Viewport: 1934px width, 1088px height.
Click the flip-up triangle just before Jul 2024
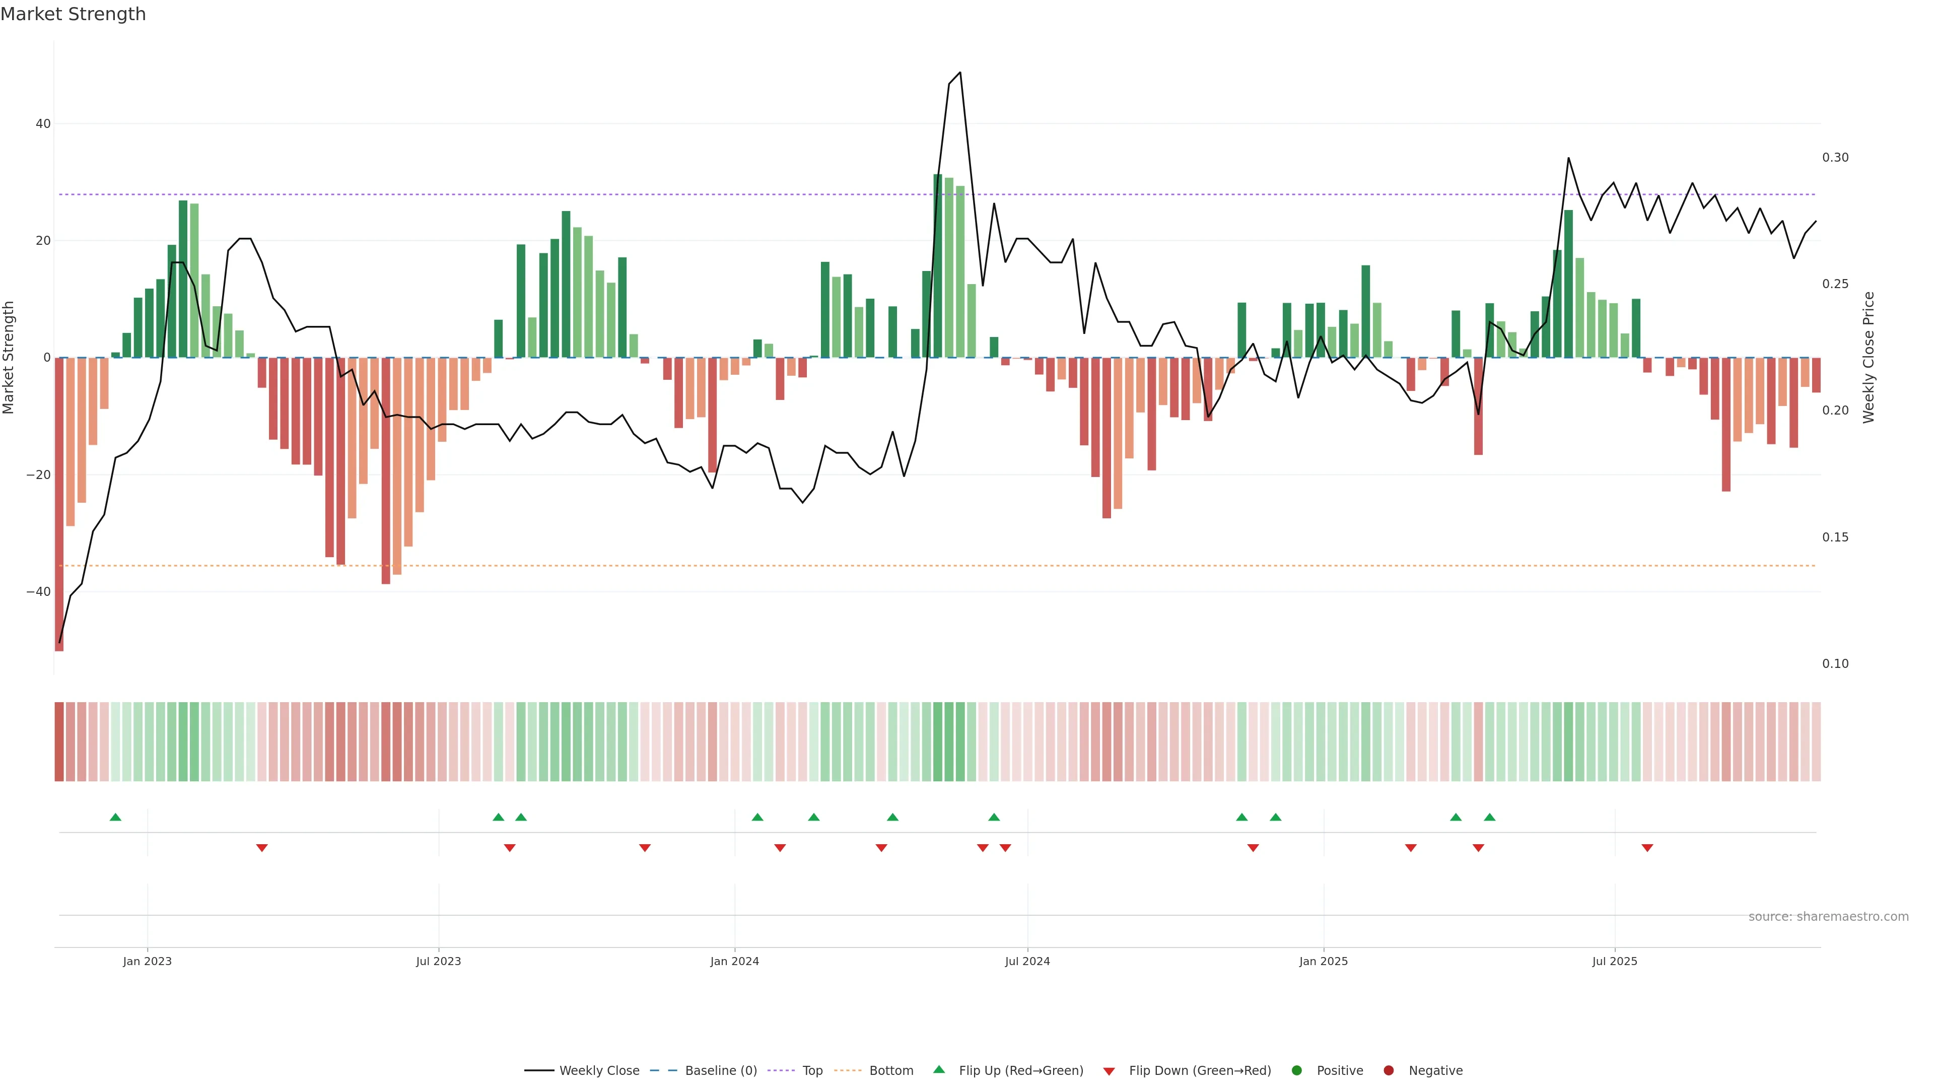994,817
